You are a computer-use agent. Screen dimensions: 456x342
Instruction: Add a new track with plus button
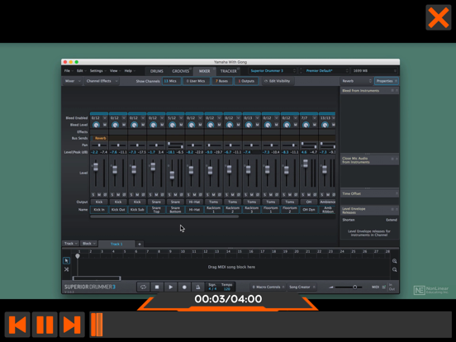(140, 244)
